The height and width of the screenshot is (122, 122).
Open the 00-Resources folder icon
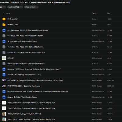pyautogui.click(x=4, y=25)
